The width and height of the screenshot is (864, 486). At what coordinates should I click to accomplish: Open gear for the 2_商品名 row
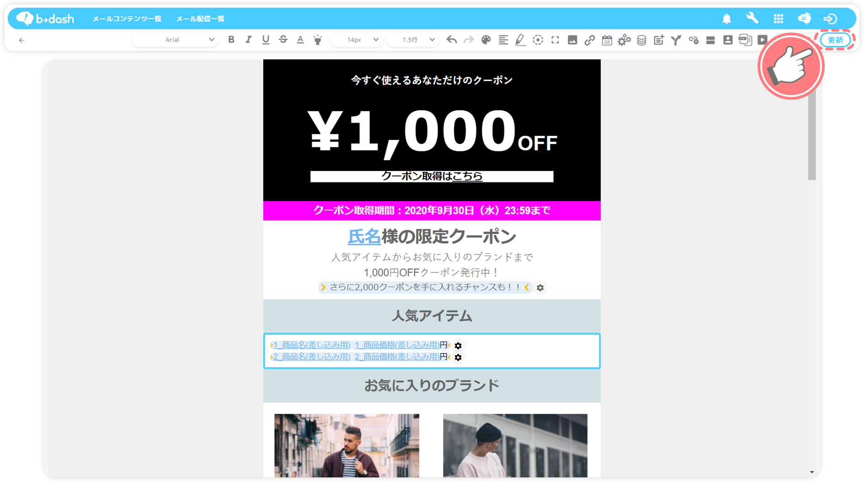click(458, 358)
